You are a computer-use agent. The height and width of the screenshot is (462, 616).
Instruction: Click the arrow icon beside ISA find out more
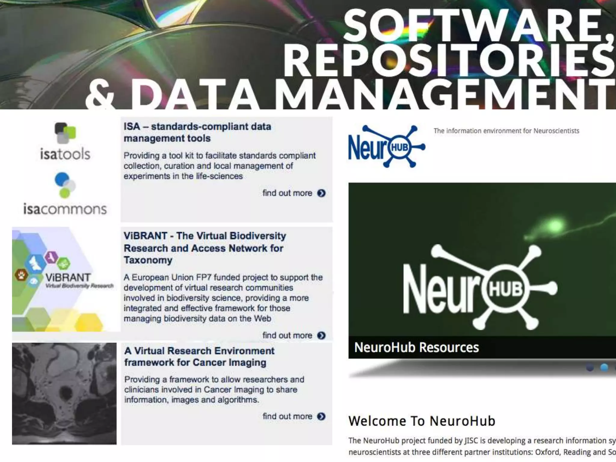pos(321,193)
